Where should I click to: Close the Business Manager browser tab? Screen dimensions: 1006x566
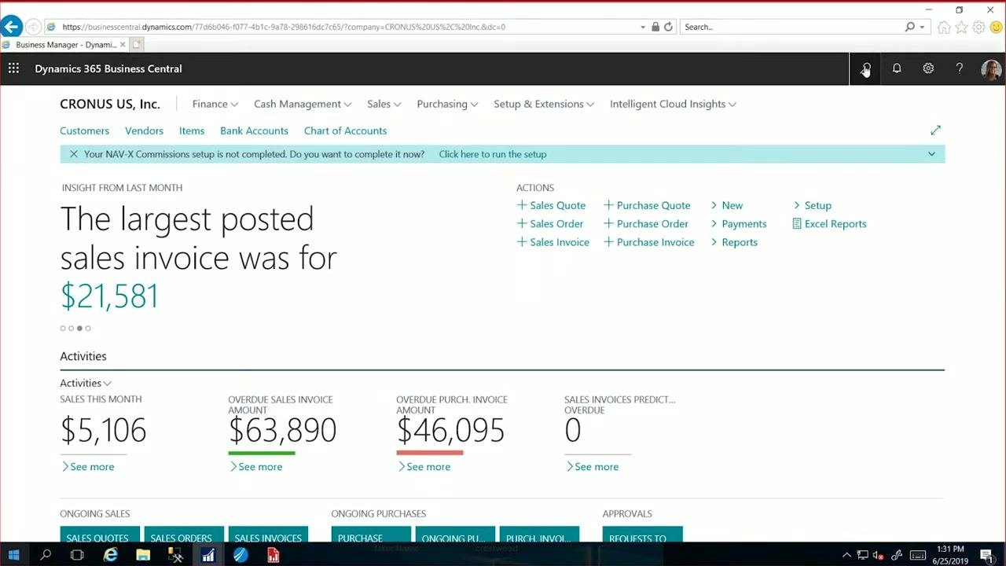(123, 45)
